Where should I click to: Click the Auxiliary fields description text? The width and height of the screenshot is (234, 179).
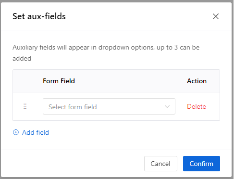pyautogui.click(x=106, y=53)
